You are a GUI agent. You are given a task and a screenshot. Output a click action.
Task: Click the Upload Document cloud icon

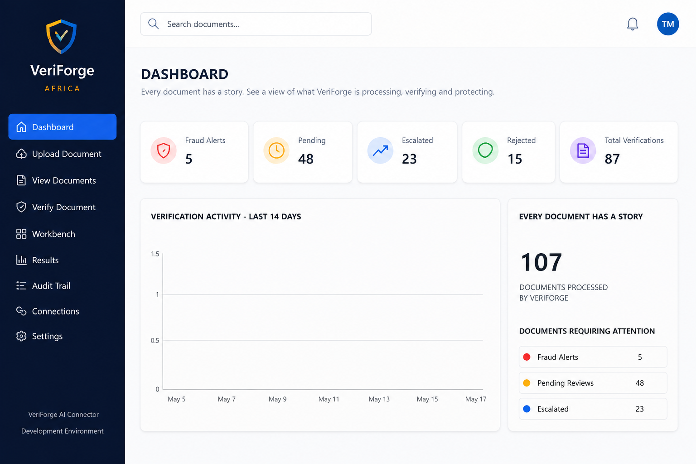coord(21,154)
